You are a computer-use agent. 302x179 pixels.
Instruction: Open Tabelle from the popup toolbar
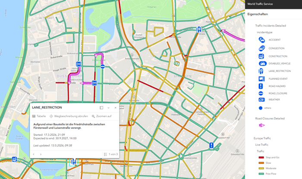pos(39,116)
